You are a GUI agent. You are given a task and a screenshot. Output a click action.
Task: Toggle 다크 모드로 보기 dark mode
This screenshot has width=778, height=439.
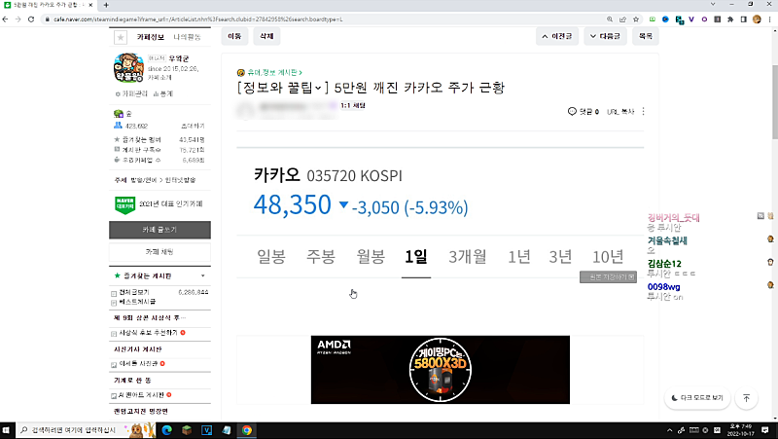(x=697, y=398)
